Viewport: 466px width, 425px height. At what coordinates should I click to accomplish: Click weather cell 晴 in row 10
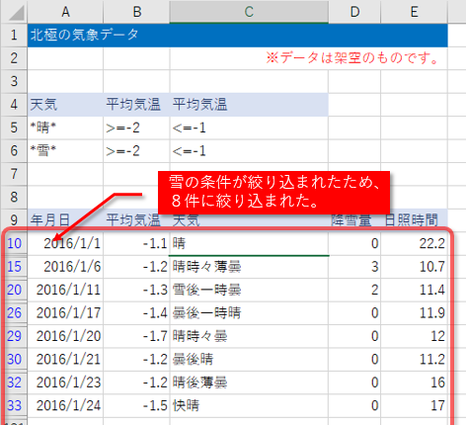click(249, 243)
